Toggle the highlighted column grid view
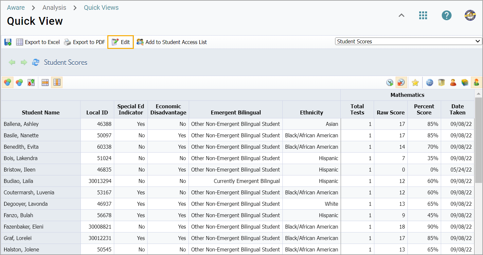This screenshot has height=255, width=483. tap(57, 83)
